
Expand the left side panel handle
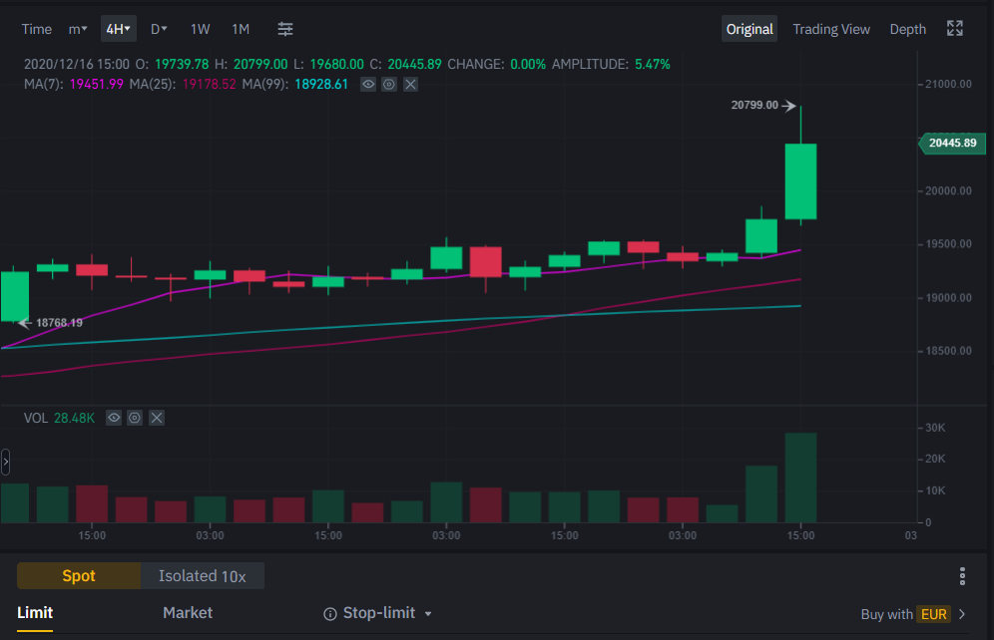5,462
